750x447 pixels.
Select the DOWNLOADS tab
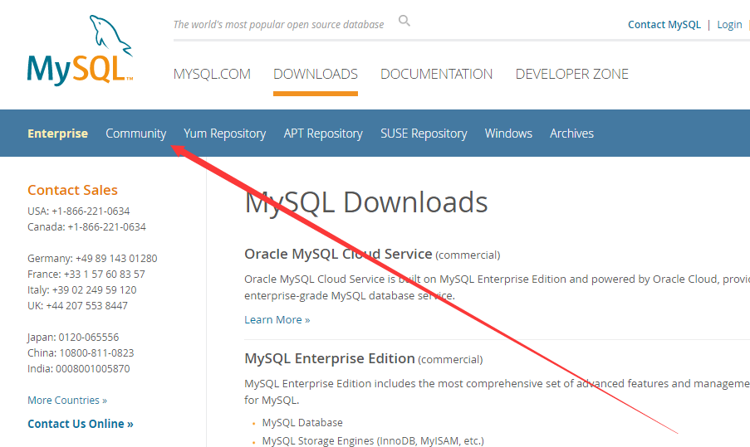[316, 74]
